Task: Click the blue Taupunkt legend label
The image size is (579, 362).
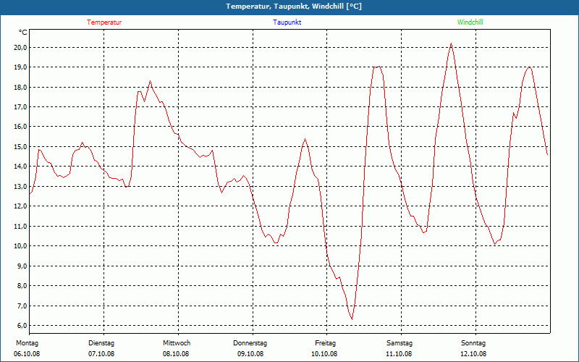Action: pos(287,22)
